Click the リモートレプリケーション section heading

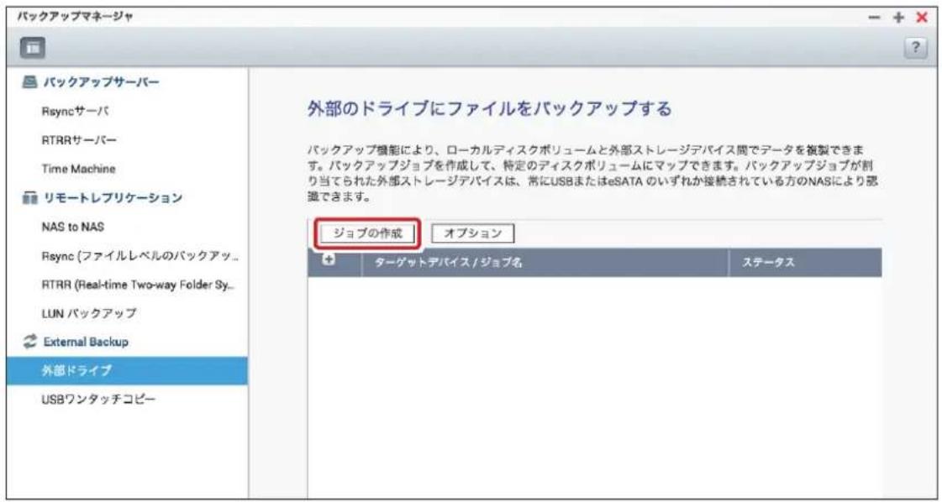coord(112,198)
